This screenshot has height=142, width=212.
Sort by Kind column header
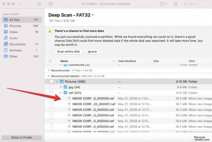click(192, 61)
